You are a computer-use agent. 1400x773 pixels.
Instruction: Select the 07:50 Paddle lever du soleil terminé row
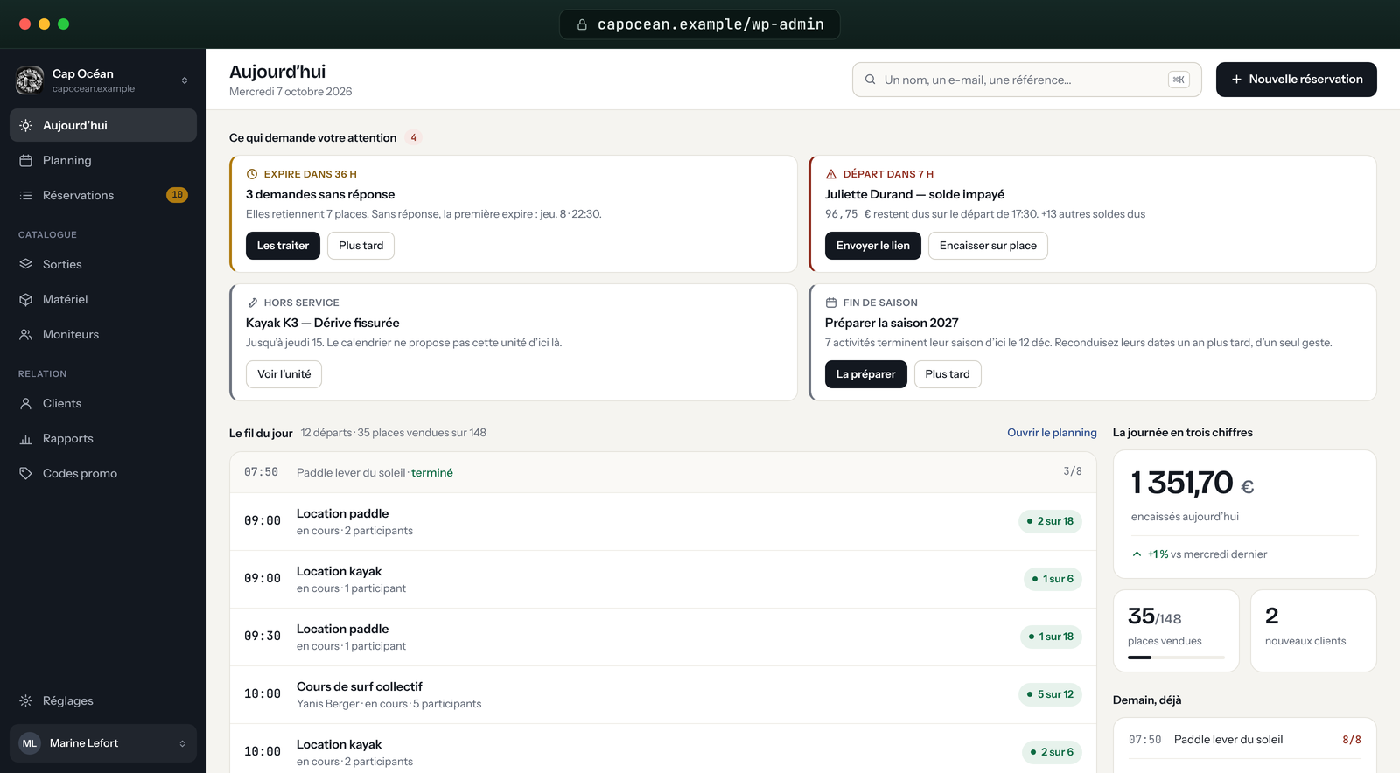tap(662, 472)
